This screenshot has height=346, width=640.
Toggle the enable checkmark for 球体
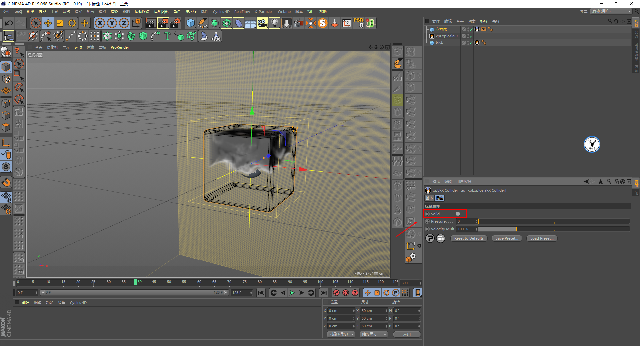[x=471, y=43]
